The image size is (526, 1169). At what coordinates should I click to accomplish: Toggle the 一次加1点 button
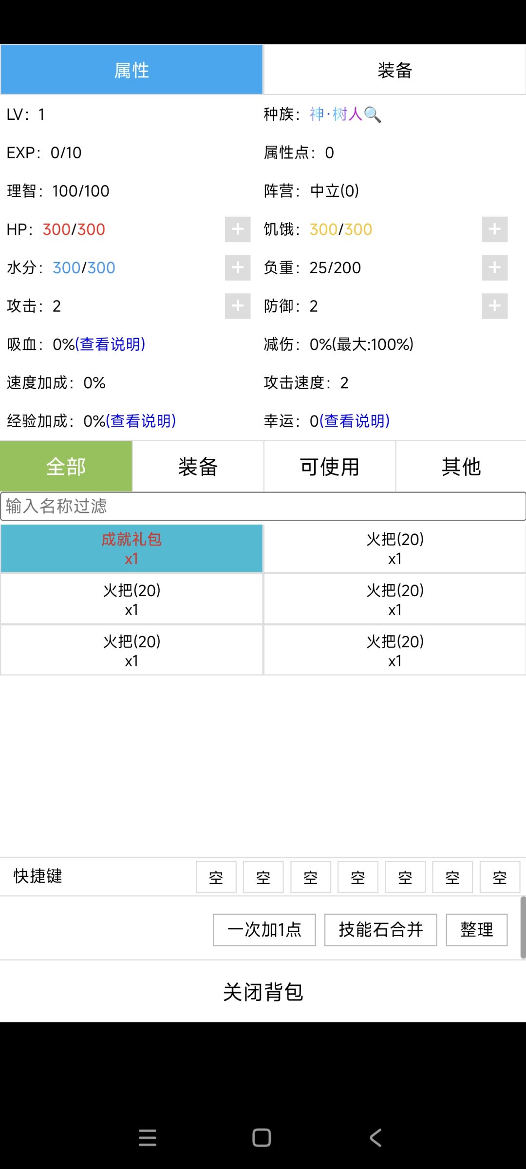click(264, 930)
